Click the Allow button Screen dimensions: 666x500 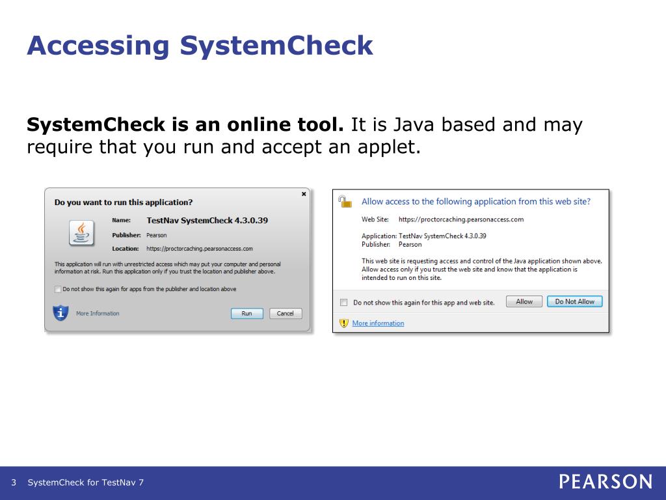pyautogui.click(x=524, y=301)
